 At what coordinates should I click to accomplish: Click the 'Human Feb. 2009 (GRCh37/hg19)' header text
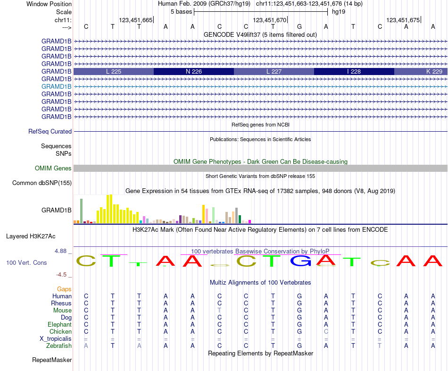click(204, 4)
